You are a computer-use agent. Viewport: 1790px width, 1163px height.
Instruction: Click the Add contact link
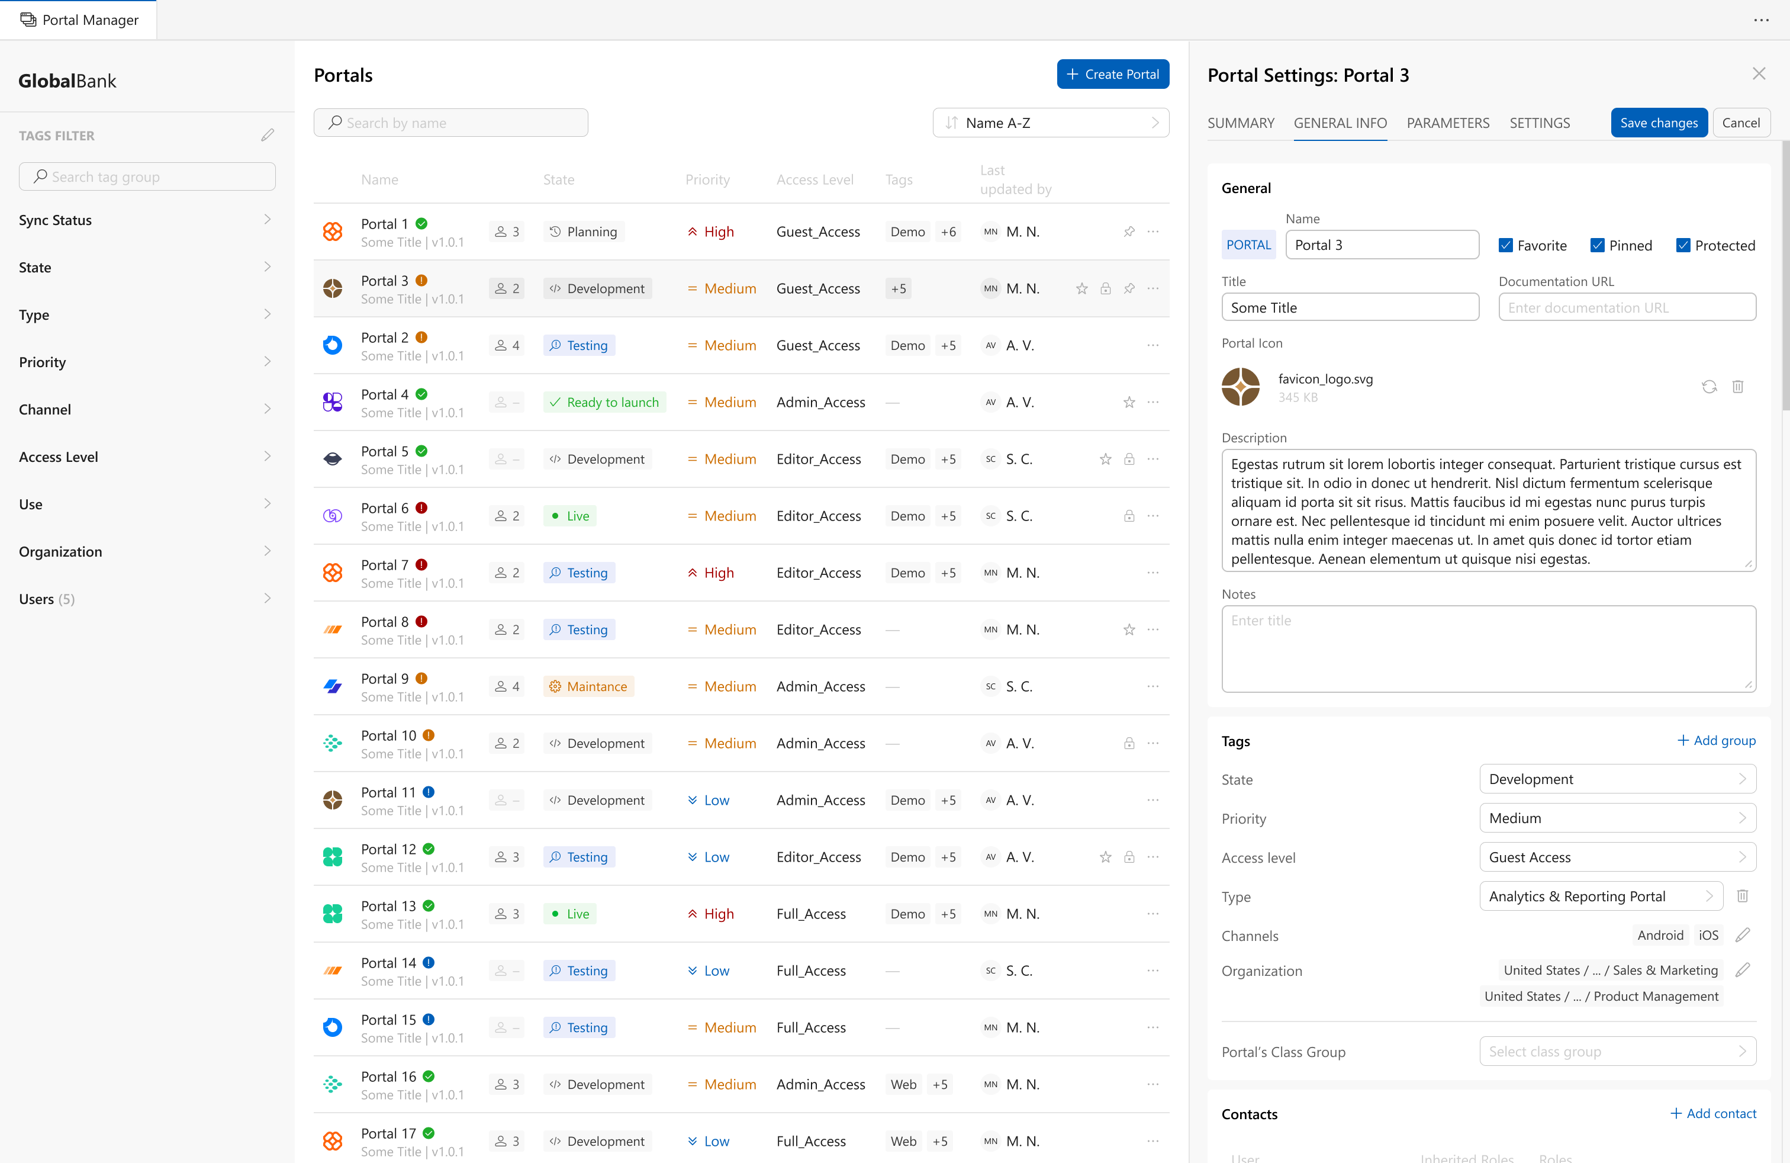click(x=1713, y=1114)
